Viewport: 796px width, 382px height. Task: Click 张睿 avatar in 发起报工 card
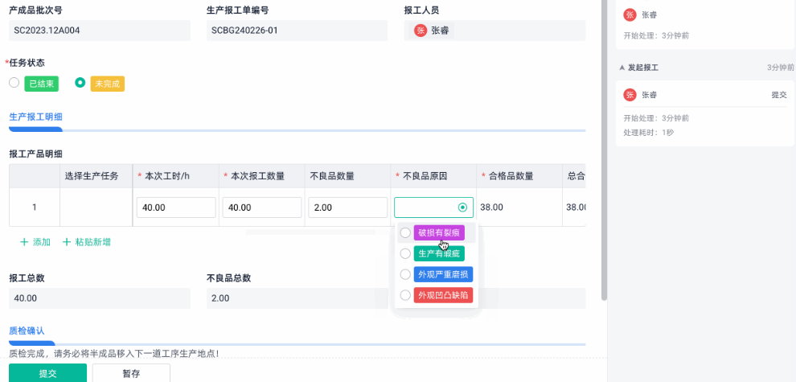pyautogui.click(x=630, y=95)
